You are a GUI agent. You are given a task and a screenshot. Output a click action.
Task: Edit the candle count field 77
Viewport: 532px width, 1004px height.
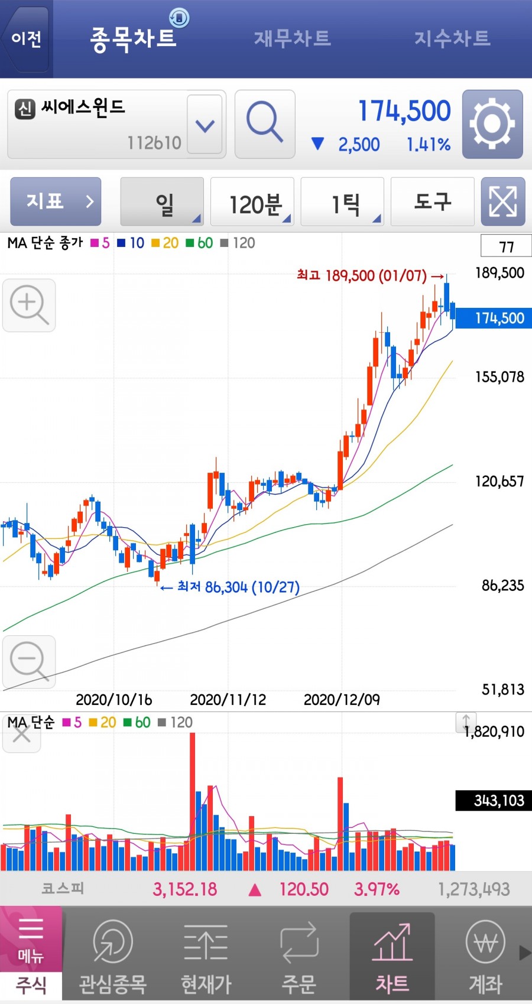507,246
